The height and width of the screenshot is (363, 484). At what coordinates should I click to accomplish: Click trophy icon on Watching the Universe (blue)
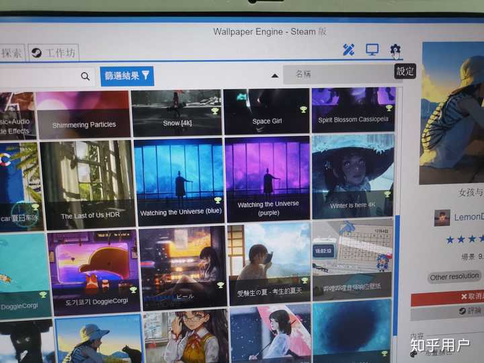[x=218, y=200]
